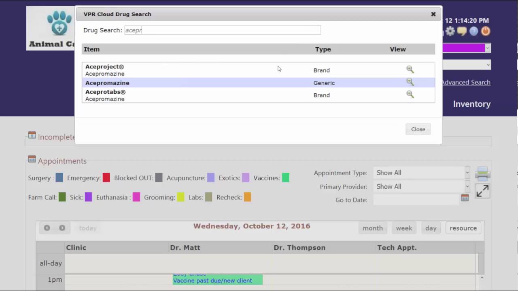Click the today button

tap(88, 228)
